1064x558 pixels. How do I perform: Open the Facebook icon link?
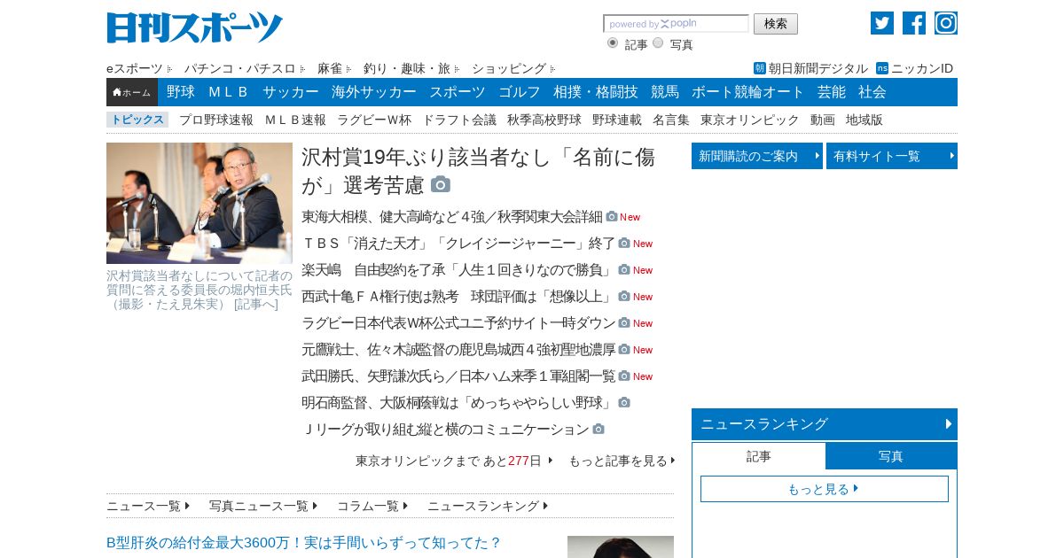tap(913, 23)
